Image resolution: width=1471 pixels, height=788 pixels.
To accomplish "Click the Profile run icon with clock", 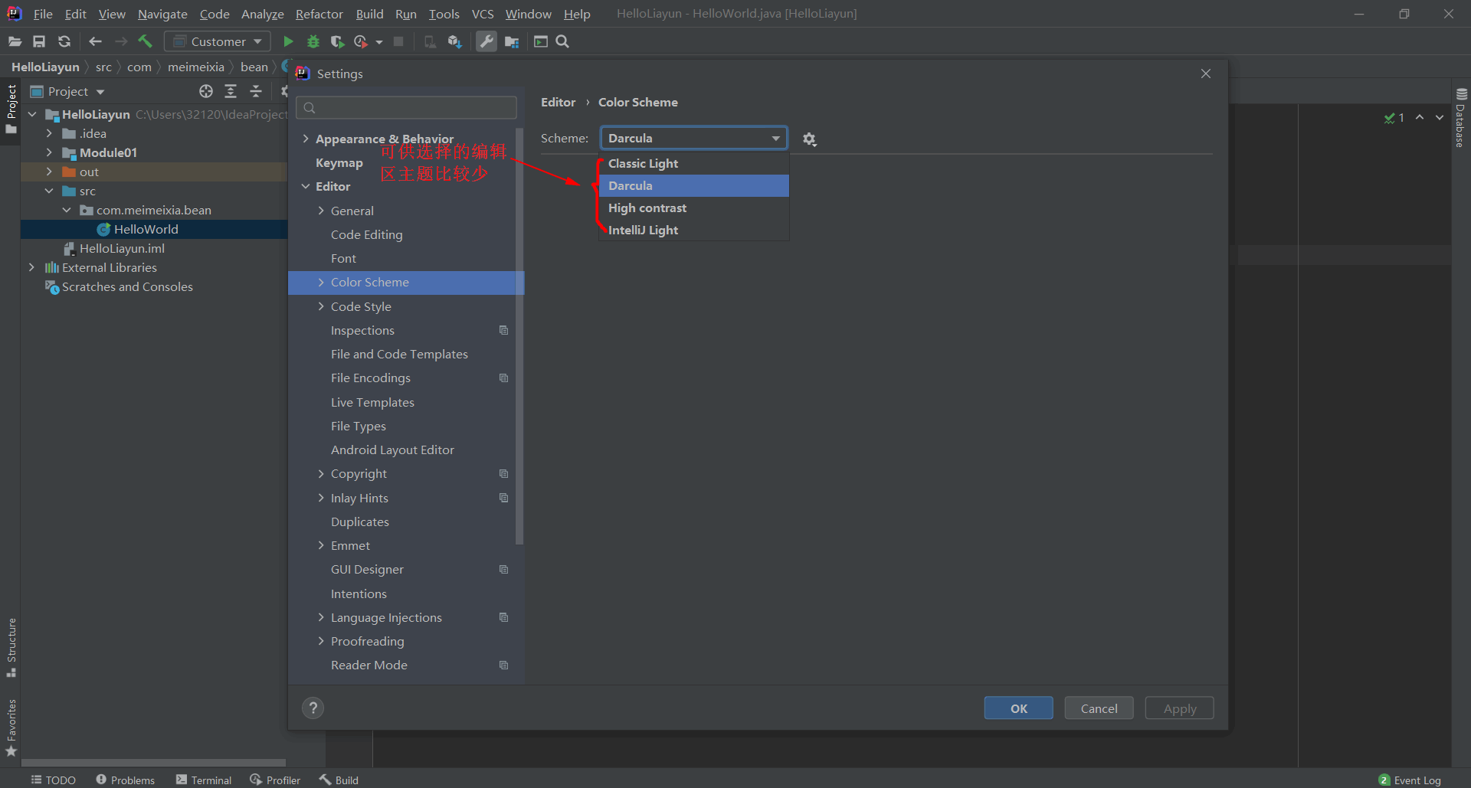I will pos(361,41).
